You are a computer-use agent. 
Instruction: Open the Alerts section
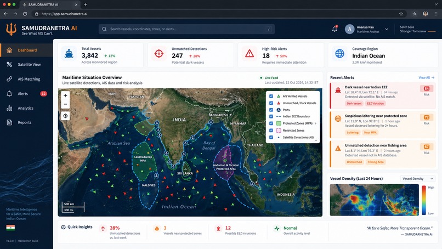pos(26,94)
